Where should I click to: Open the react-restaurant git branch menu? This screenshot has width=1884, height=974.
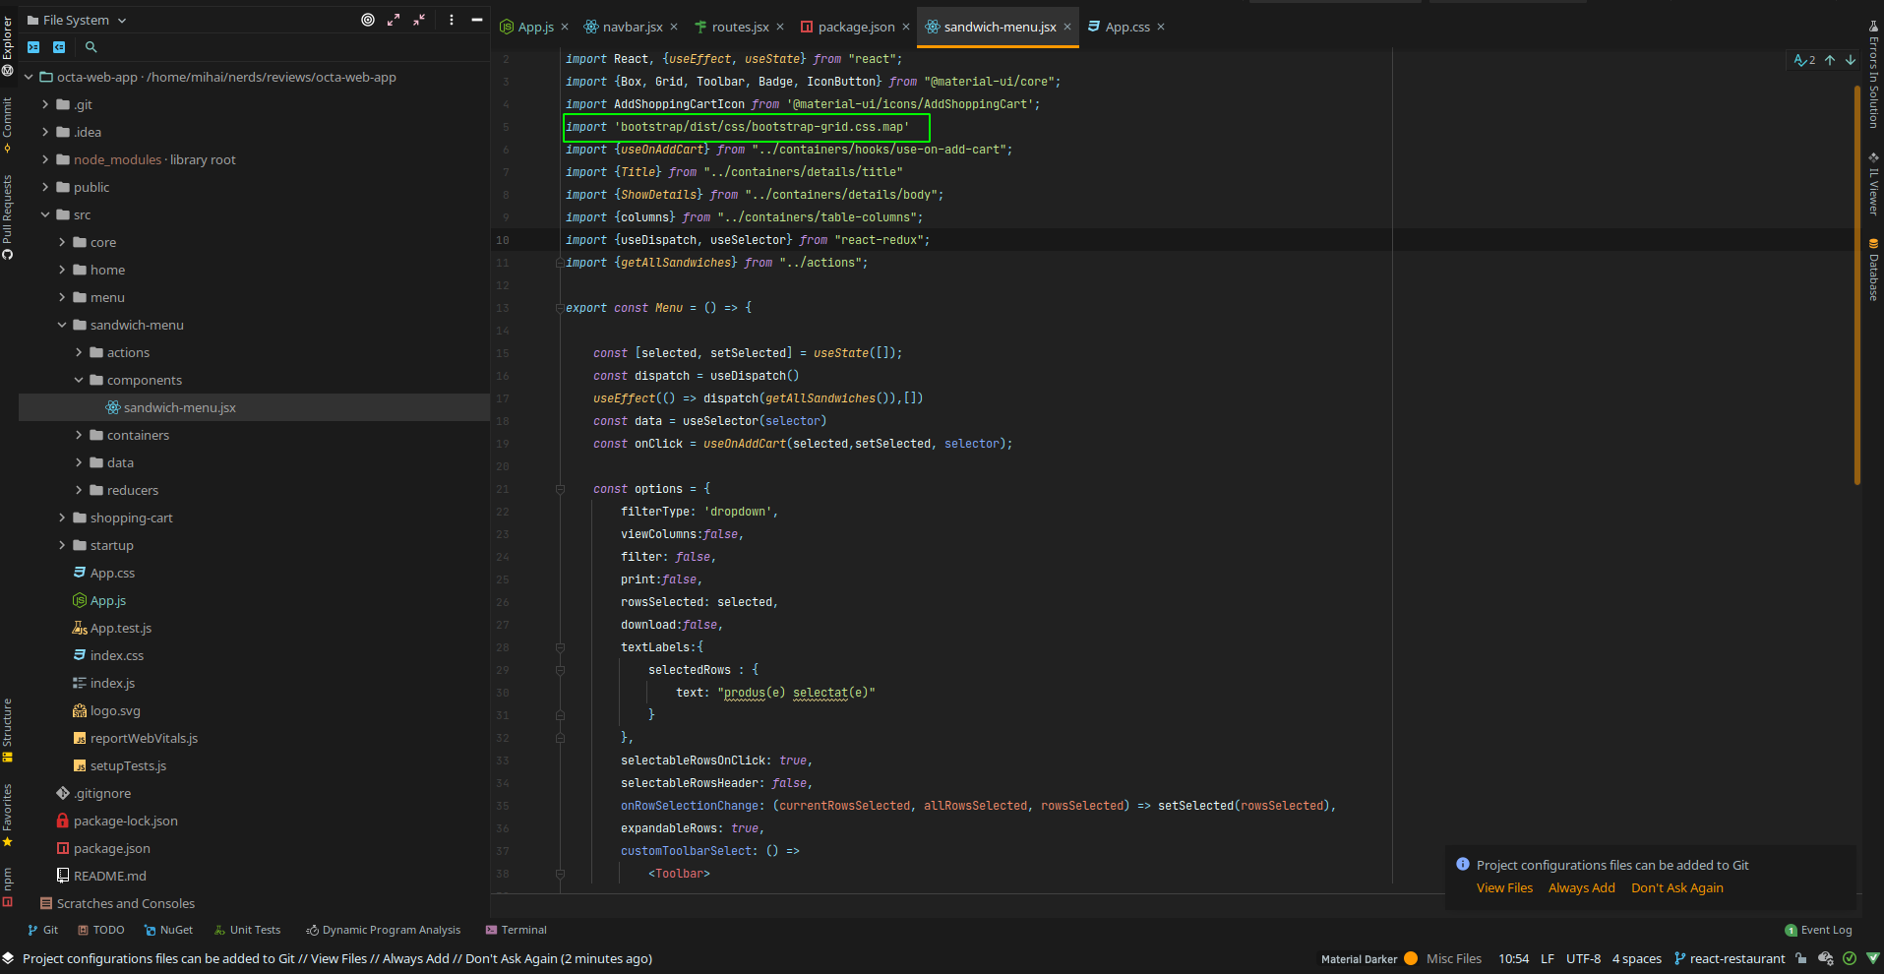1730,959
